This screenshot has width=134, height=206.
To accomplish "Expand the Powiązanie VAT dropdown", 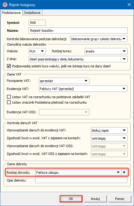I will 64,81.
